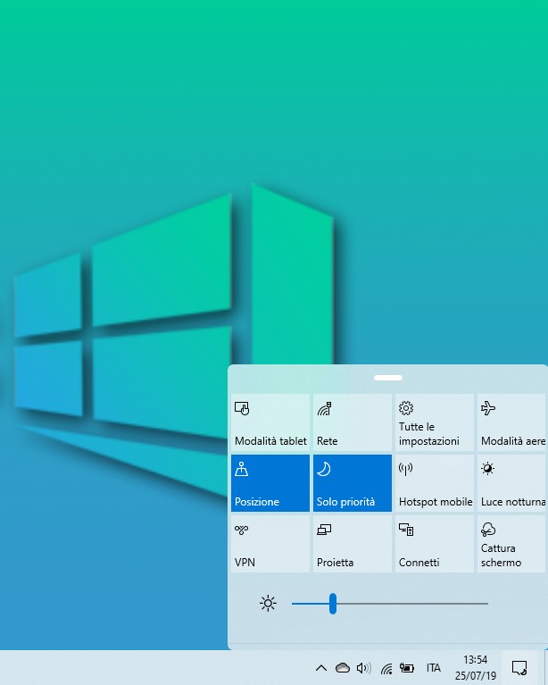Start Cattura schermo snip tile
This screenshot has height=685, width=548.
pos(512,544)
